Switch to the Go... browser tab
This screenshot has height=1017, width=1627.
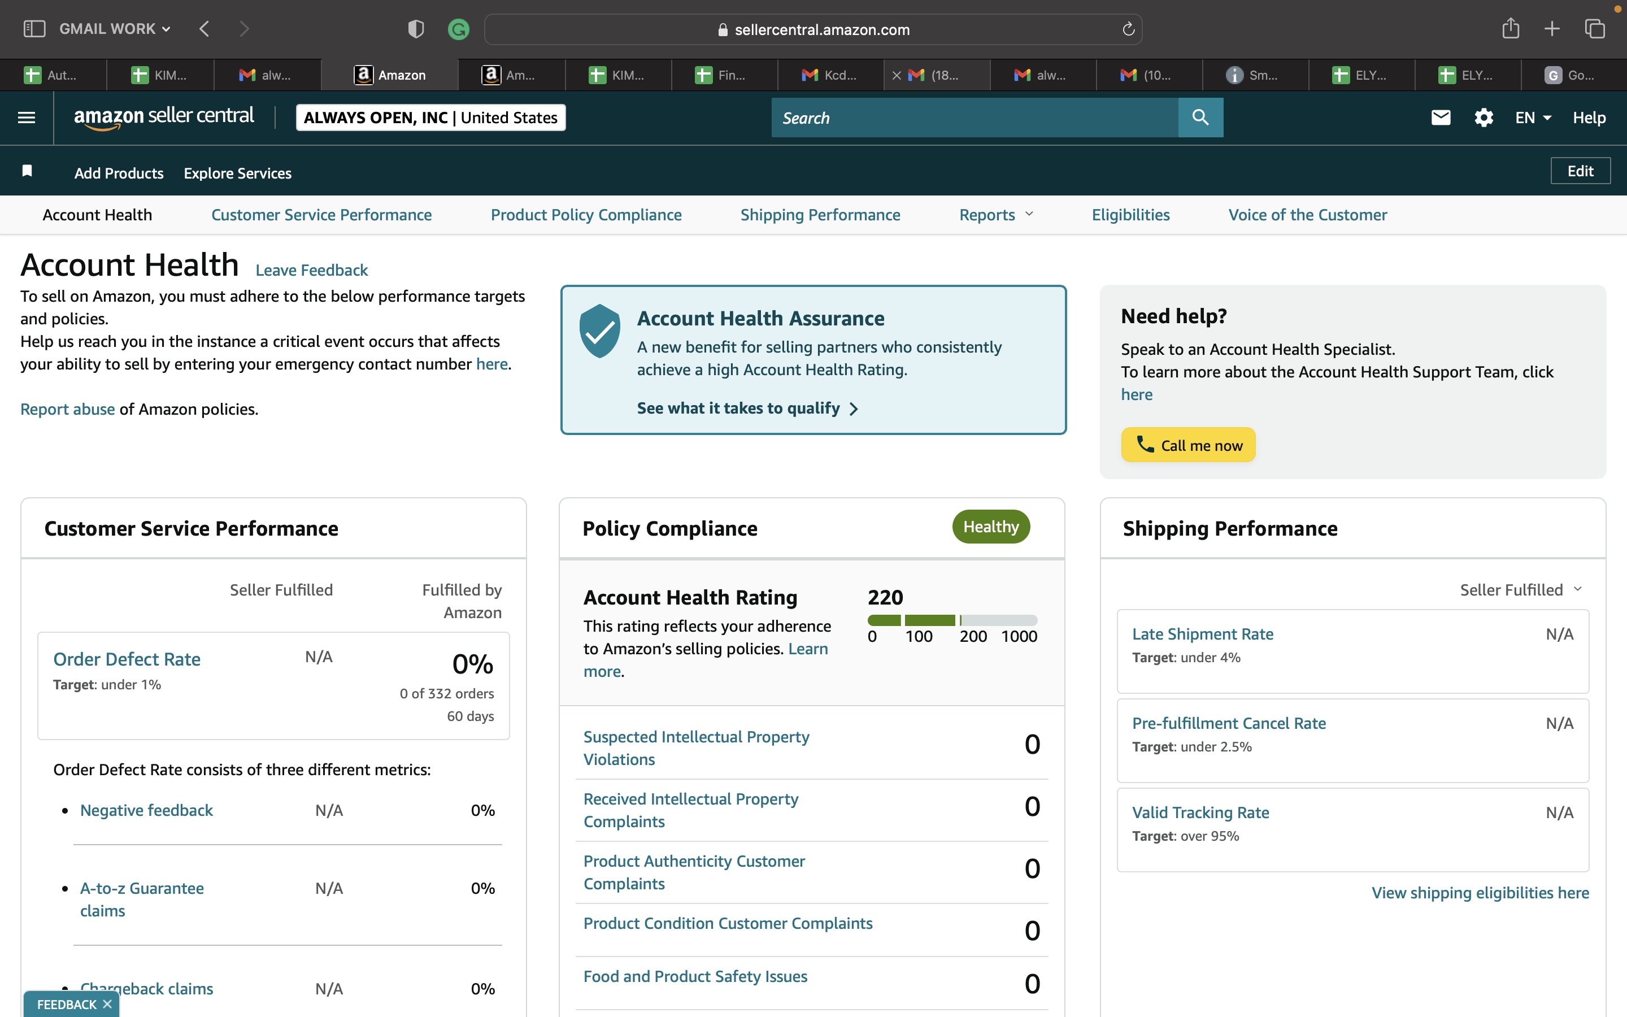1573,75
